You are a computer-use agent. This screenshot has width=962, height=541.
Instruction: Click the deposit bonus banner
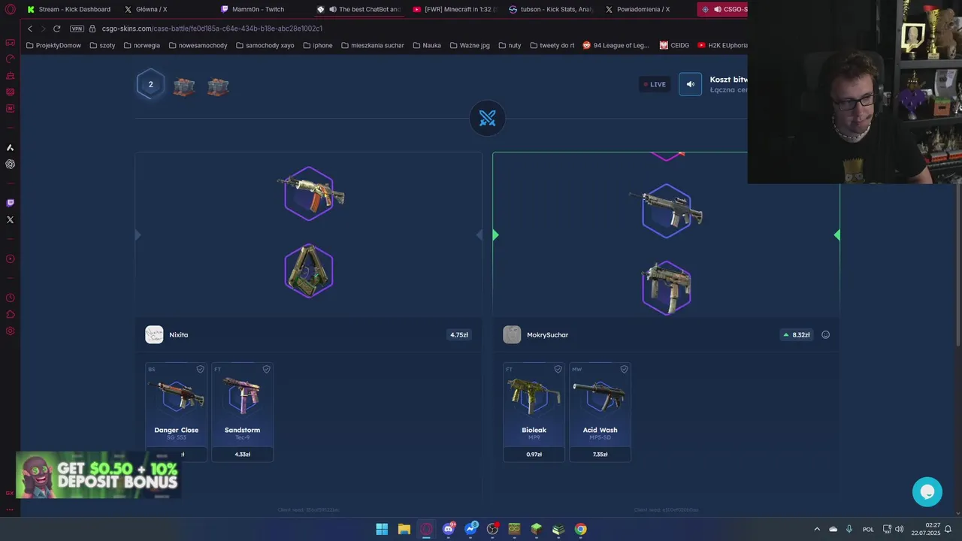(x=98, y=475)
